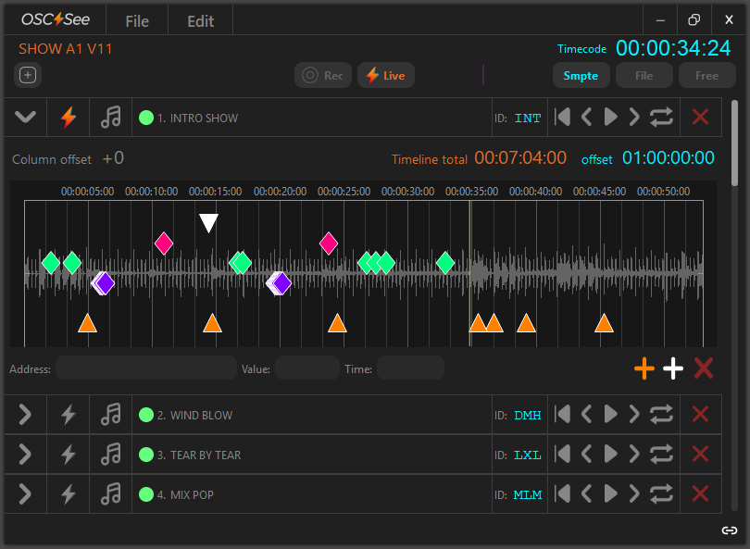The width and height of the screenshot is (750, 549).
Task: Play the WIND BLOW track
Action: [611, 415]
